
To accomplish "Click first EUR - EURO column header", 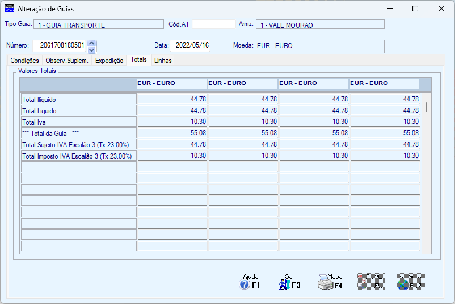I will tap(172, 84).
